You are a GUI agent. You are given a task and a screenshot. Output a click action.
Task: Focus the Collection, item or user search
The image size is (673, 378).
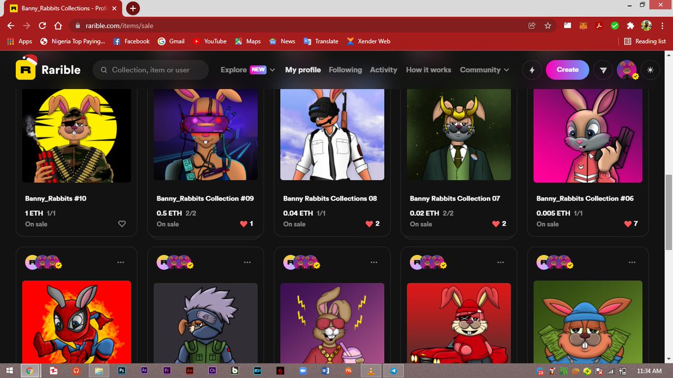pyautogui.click(x=151, y=70)
